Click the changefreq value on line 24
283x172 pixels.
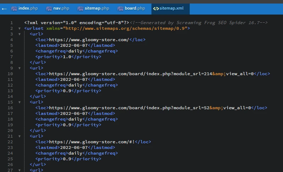(75, 153)
